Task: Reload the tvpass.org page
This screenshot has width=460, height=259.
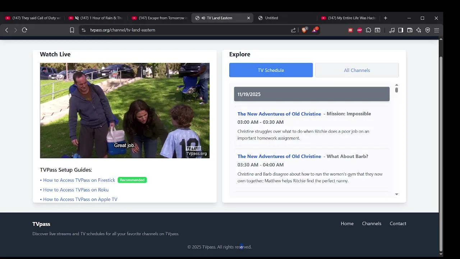Action: [x=24, y=30]
